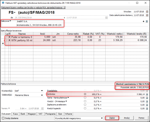Viewport: 150px width, 122px height.
Task: Open calendar icon next to Wrocław date
Action: point(147,12)
